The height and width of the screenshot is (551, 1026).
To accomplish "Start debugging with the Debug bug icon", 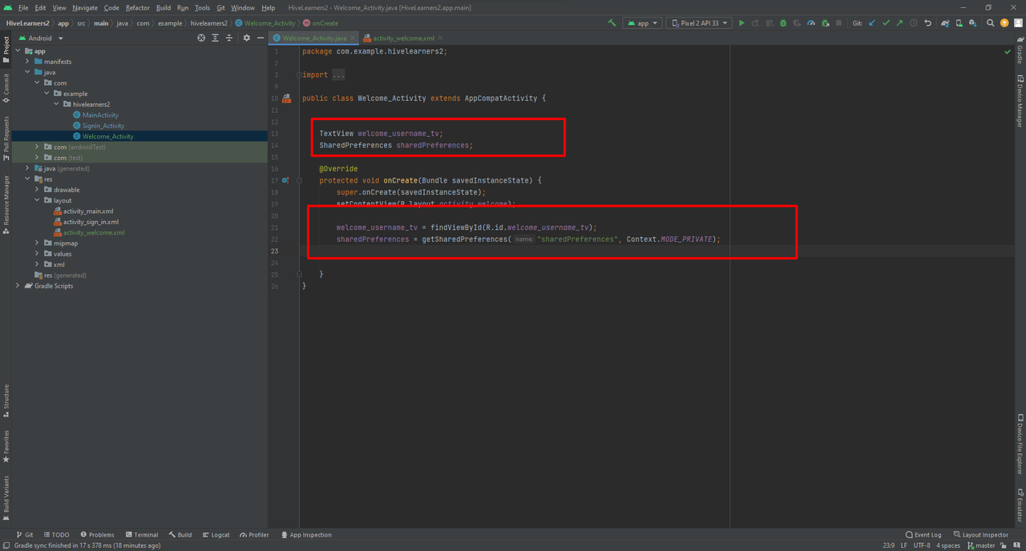I will [x=782, y=23].
